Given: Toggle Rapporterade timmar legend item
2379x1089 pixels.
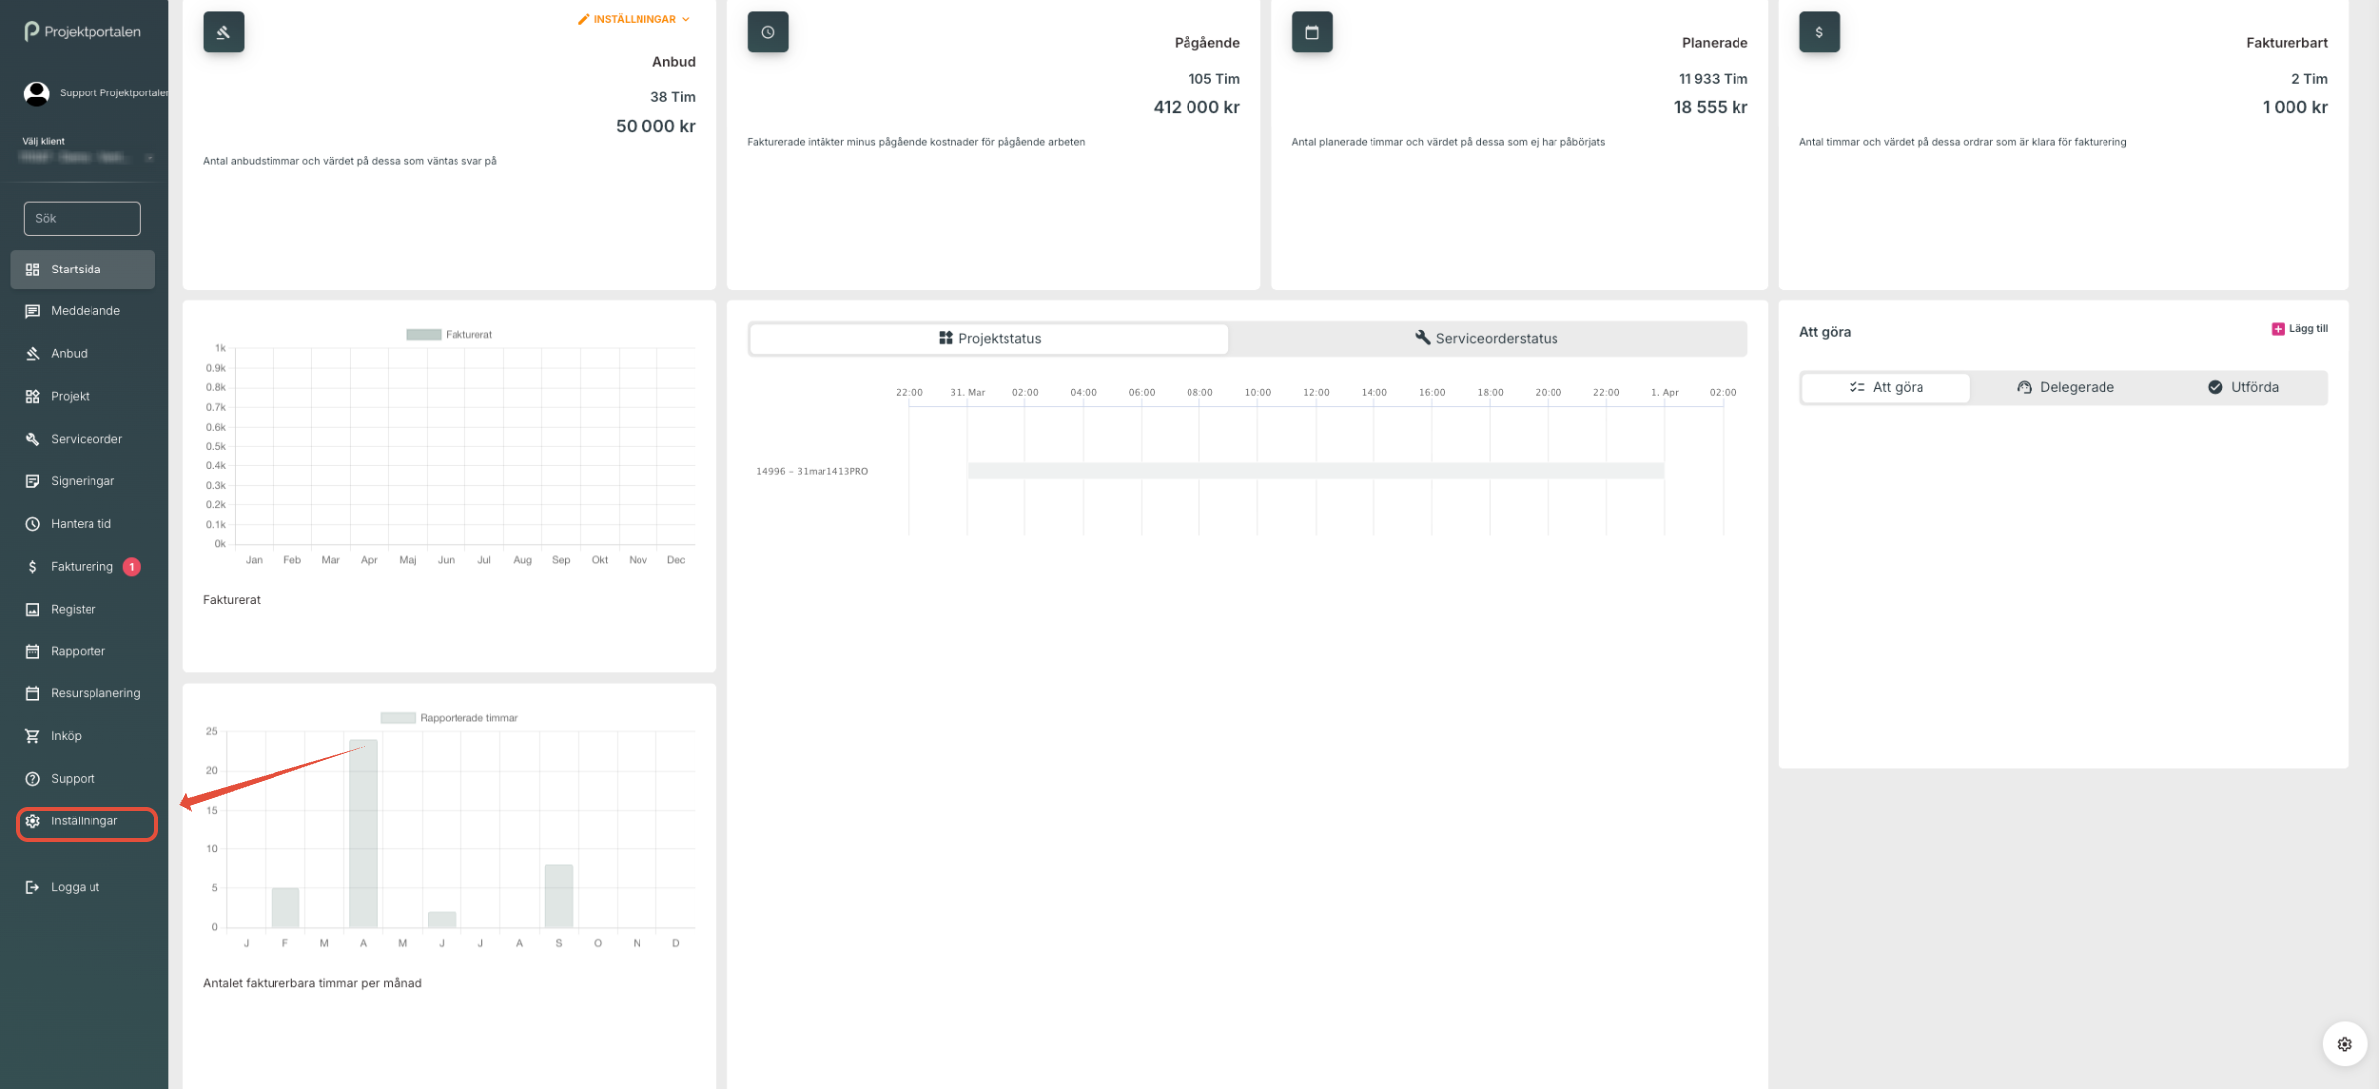Looking at the screenshot, I should click(449, 718).
